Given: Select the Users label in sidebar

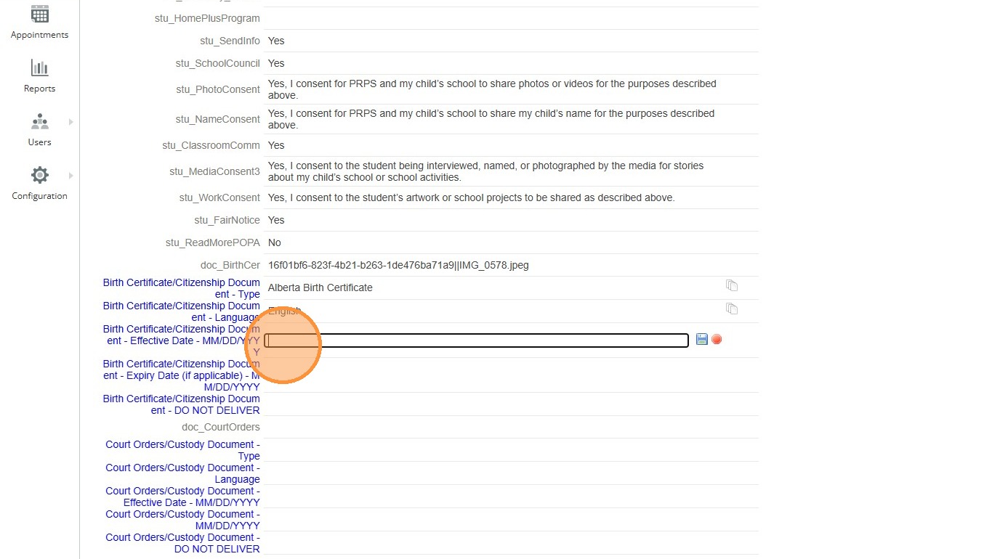Looking at the screenshot, I should tap(40, 142).
